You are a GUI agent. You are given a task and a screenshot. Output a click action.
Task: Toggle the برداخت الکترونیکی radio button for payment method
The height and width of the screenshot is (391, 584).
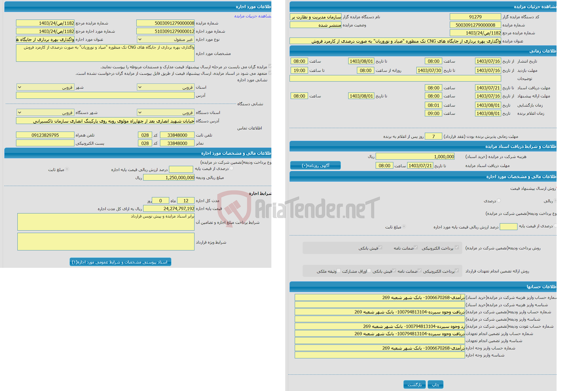coord(457,248)
